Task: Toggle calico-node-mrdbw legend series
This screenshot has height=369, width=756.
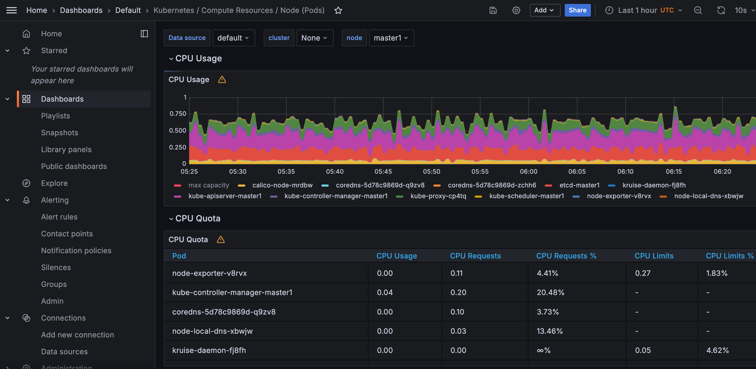Action: [x=282, y=185]
